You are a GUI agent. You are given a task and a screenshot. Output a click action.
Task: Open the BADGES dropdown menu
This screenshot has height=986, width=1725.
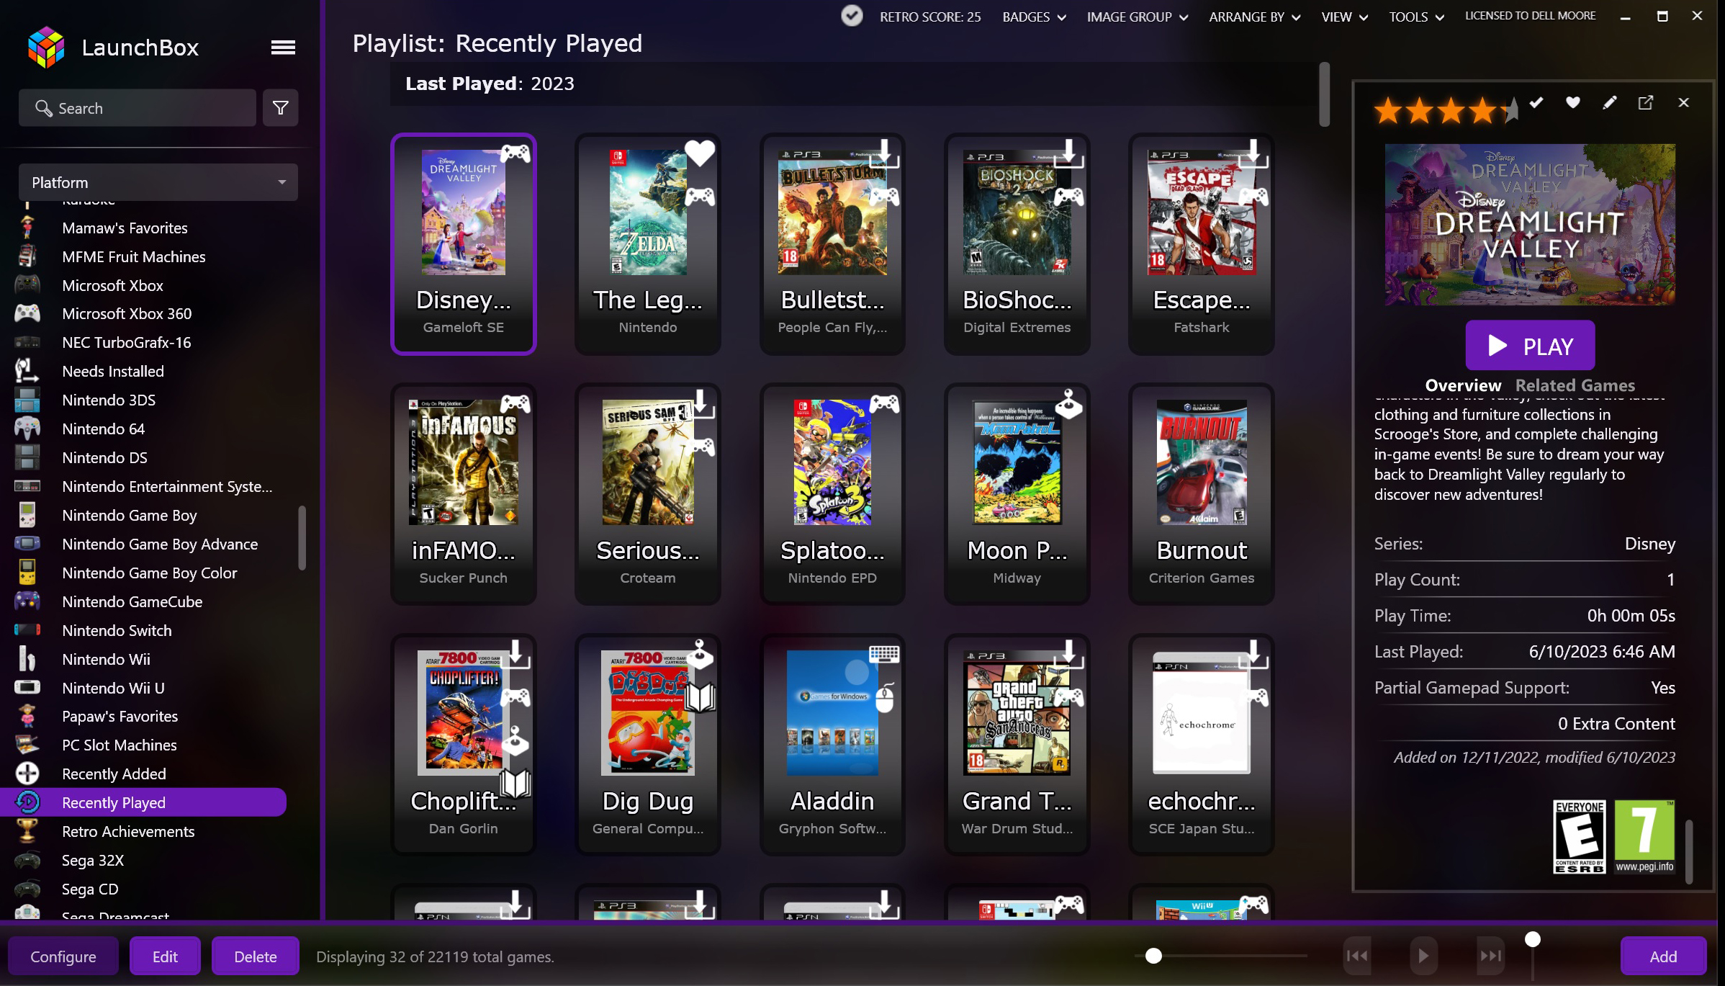(x=1034, y=17)
